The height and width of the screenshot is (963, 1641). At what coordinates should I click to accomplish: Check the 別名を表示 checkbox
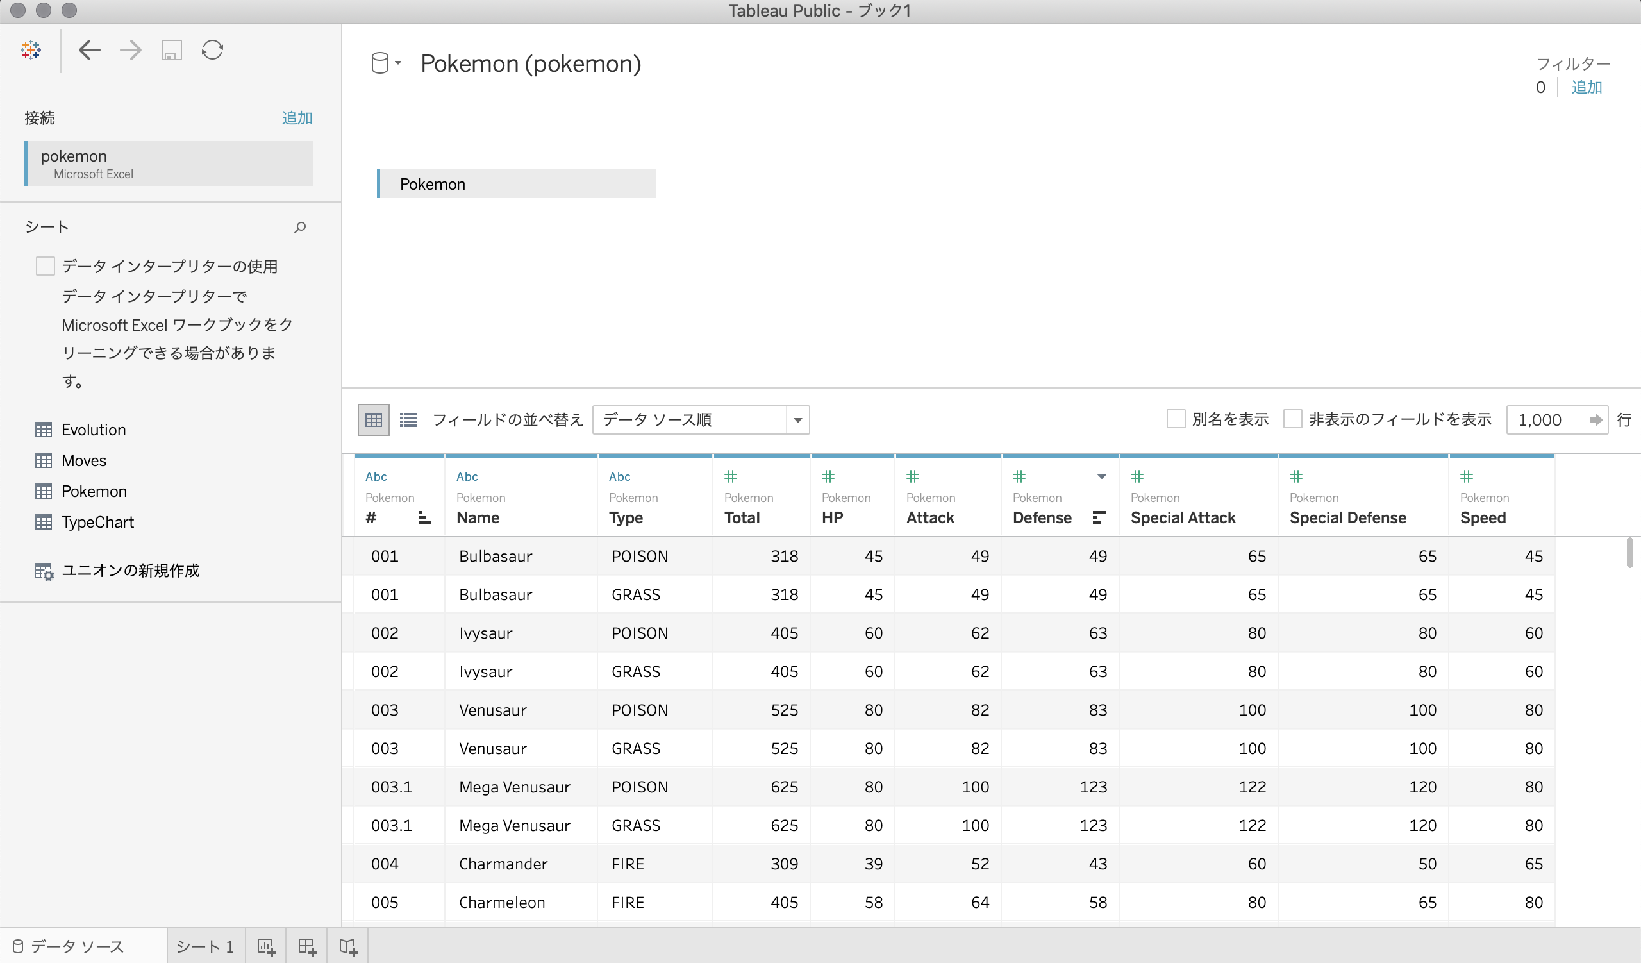[x=1176, y=419]
